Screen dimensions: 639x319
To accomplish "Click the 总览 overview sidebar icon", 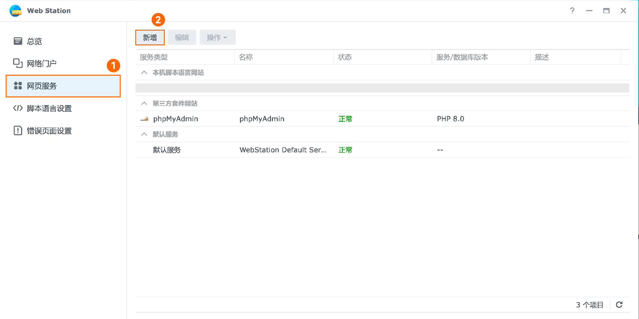I will (x=18, y=41).
